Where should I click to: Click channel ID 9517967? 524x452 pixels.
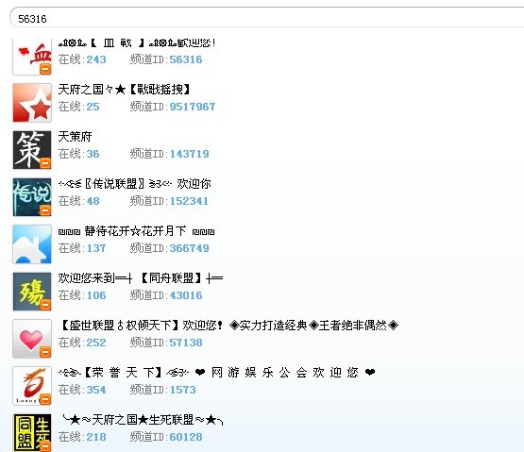click(193, 107)
